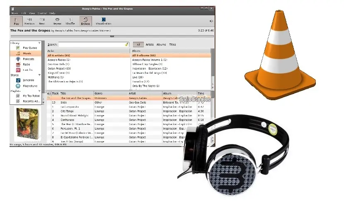The image size is (344, 207).
Task: Select album Aesop's Fables Volume 1 (1)
Action: 171,60
